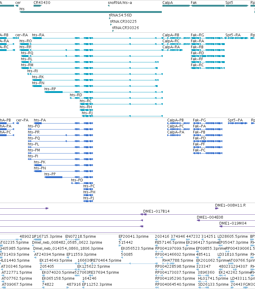Select the hts-RK transcript label
The image size is (255, 289).
(38, 77)
